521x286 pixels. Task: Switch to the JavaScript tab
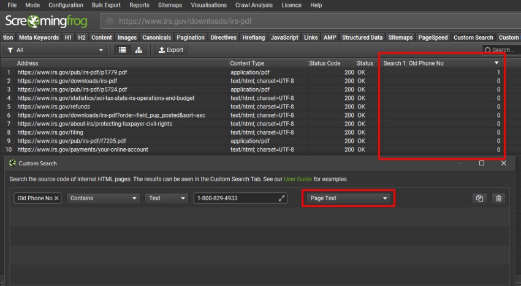pyautogui.click(x=284, y=37)
